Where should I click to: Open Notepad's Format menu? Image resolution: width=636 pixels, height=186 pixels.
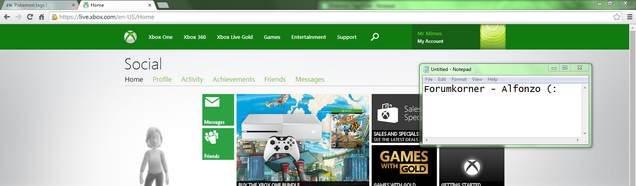click(x=459, y=79)
